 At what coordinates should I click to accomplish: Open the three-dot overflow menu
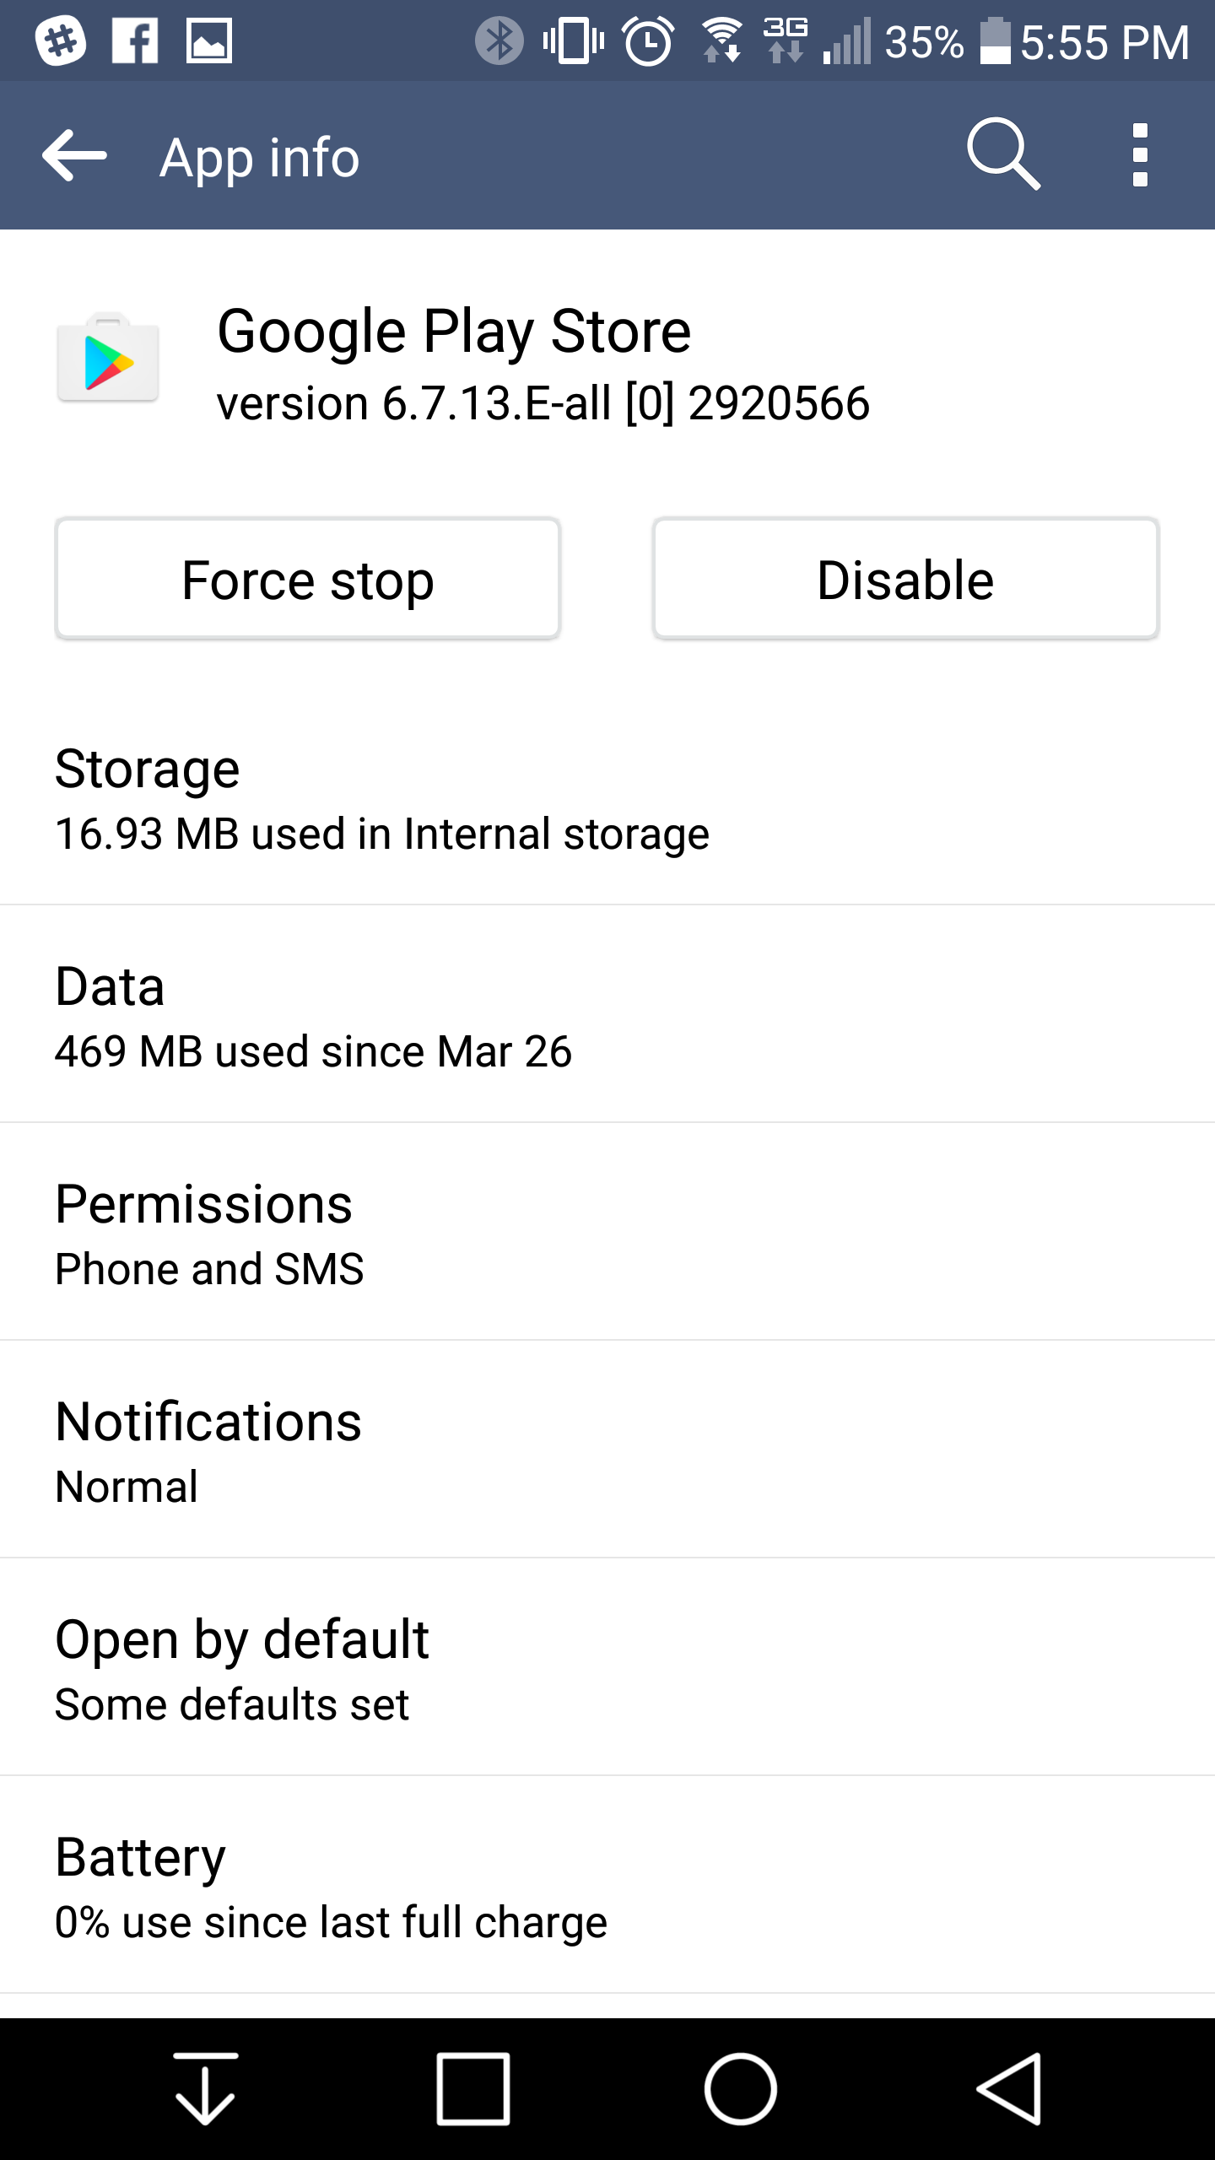coord(1140,155)
